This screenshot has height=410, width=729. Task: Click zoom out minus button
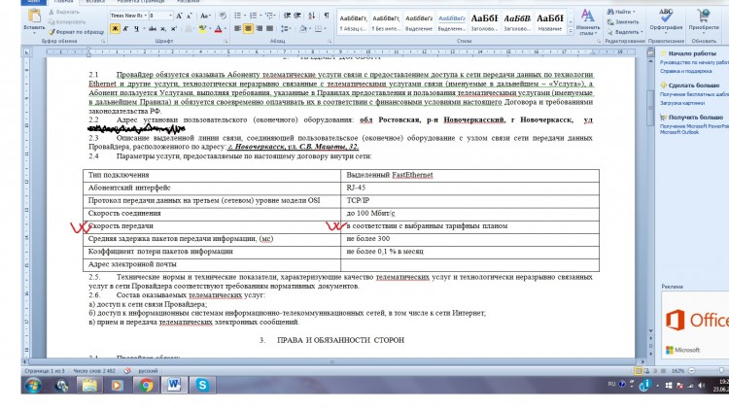(691, 371)
